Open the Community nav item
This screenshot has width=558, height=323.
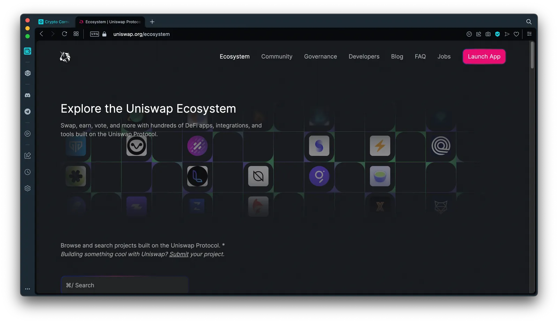(x=277, y=56)
